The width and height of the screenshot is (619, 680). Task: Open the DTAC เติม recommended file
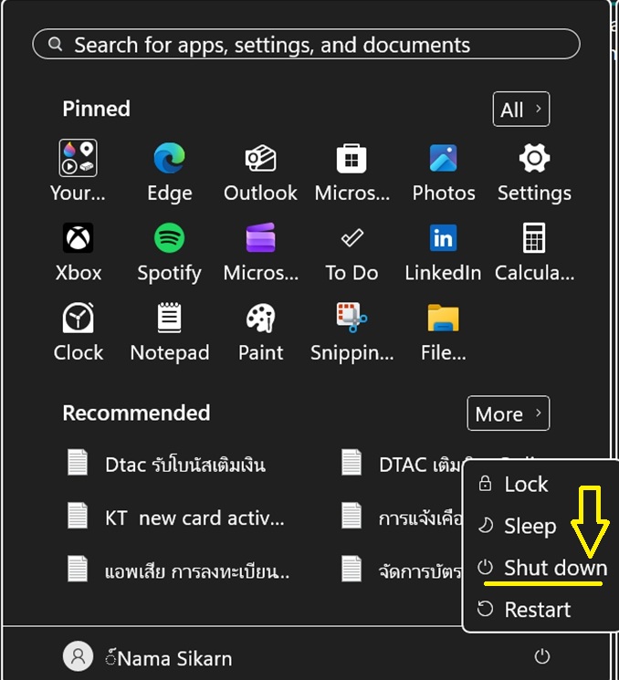401,464
